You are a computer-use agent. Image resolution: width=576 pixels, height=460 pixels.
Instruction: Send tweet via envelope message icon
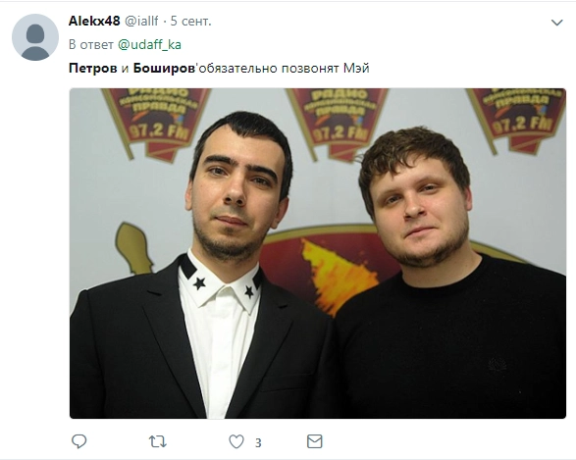click(314, 441)
